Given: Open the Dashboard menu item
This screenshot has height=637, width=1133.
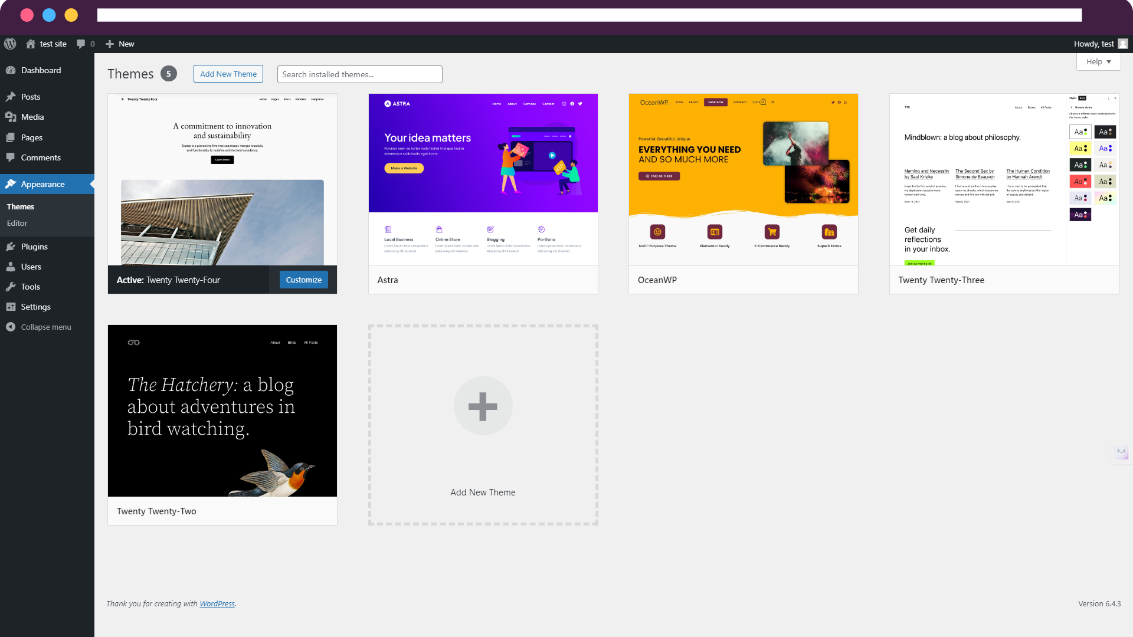Looking at the screenshot, I should [x=47, y=70].
